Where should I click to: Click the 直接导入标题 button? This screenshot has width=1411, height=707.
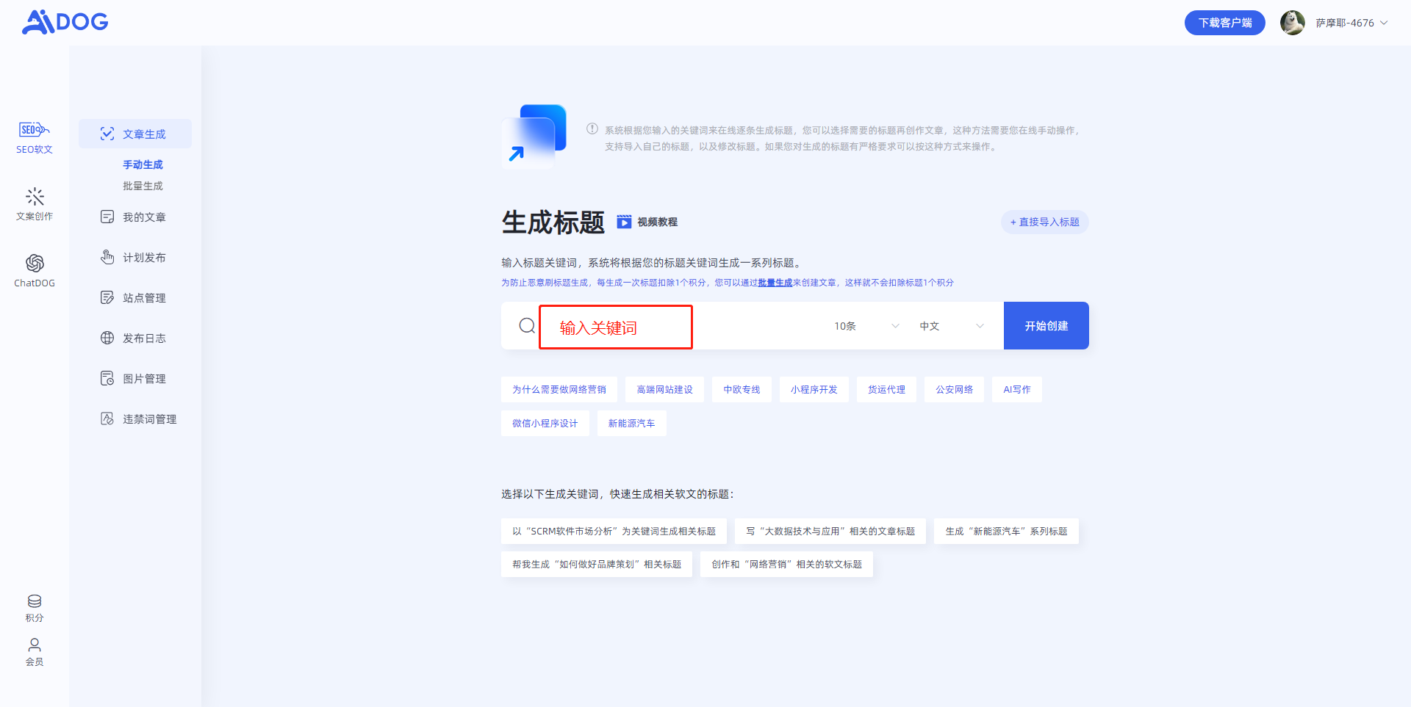[1044, 222]
